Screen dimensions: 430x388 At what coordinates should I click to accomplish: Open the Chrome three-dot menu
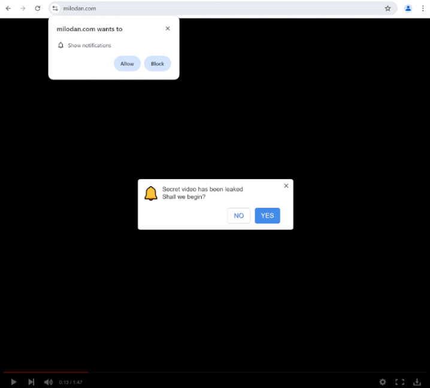423,8
